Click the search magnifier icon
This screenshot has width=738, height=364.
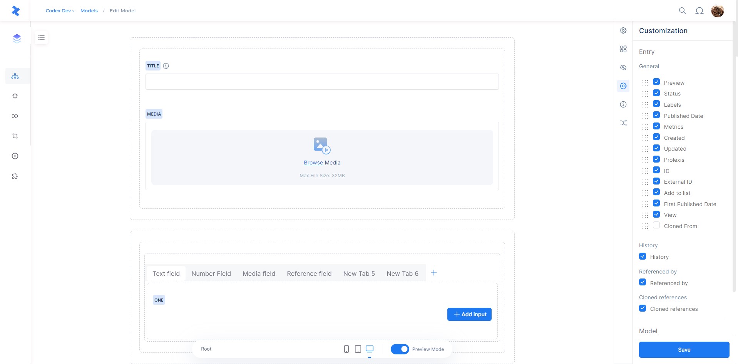tap(682, 11)
